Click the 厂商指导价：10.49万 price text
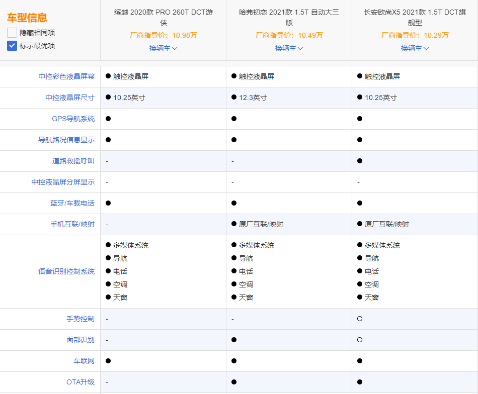 [289, 35]
